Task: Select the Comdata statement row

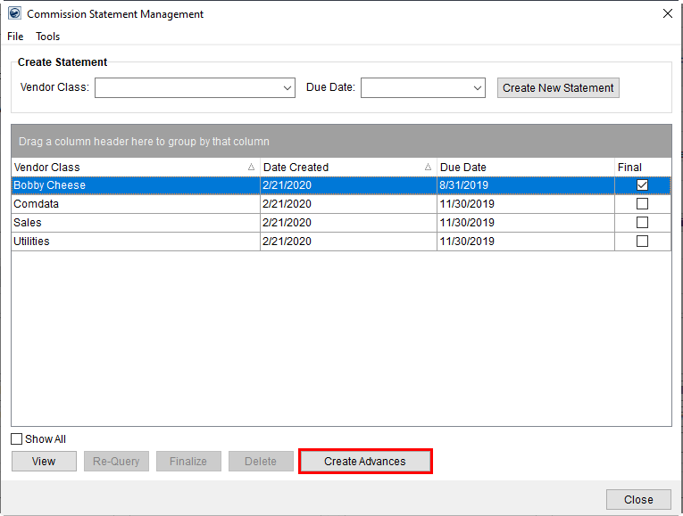Action: (x=134, y=204)
